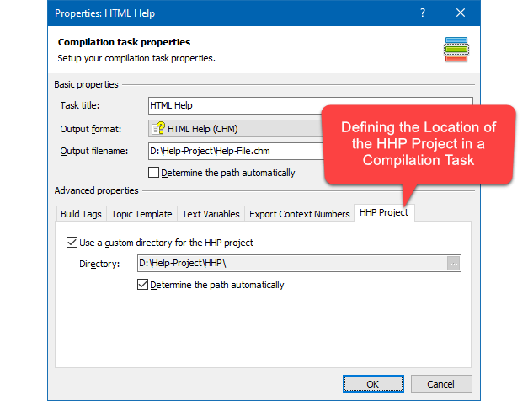Click the Directory label

(99, 264)
